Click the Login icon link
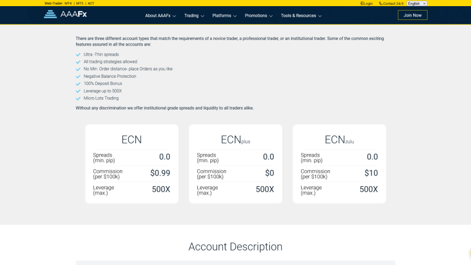 362,3
